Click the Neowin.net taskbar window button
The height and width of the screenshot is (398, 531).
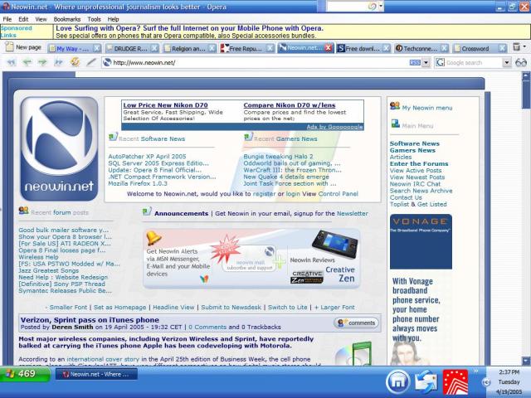tap(96, 374)
